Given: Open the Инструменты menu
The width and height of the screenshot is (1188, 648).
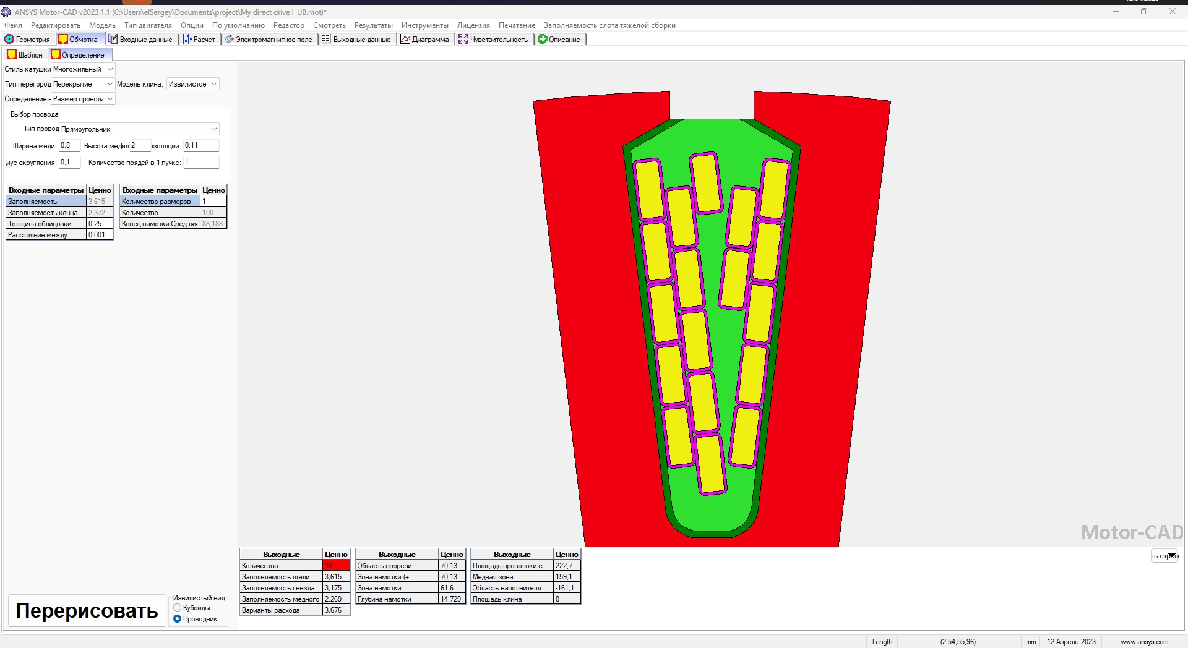Looking at the screenshot, I should point(424,25).
